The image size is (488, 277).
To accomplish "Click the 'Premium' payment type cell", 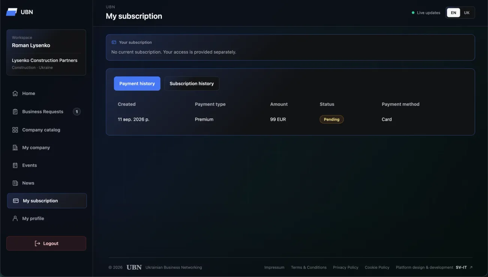I will pyautogui.click(x=204, y=119).
